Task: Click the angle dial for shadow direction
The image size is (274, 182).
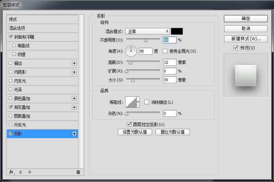Action: 131,51
